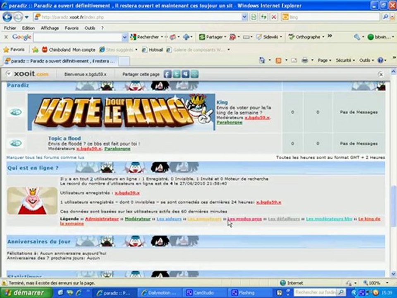The width and height of the screenshot is (397, 298).
Task: Close the Google toolbar with small X
Action: tap(6, 37)
